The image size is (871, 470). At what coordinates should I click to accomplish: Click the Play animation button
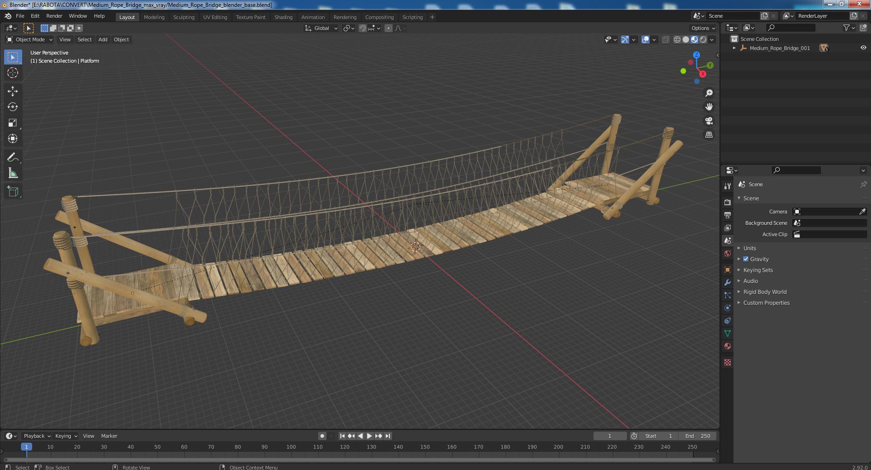pyautogui.click(x=369, y=436)
